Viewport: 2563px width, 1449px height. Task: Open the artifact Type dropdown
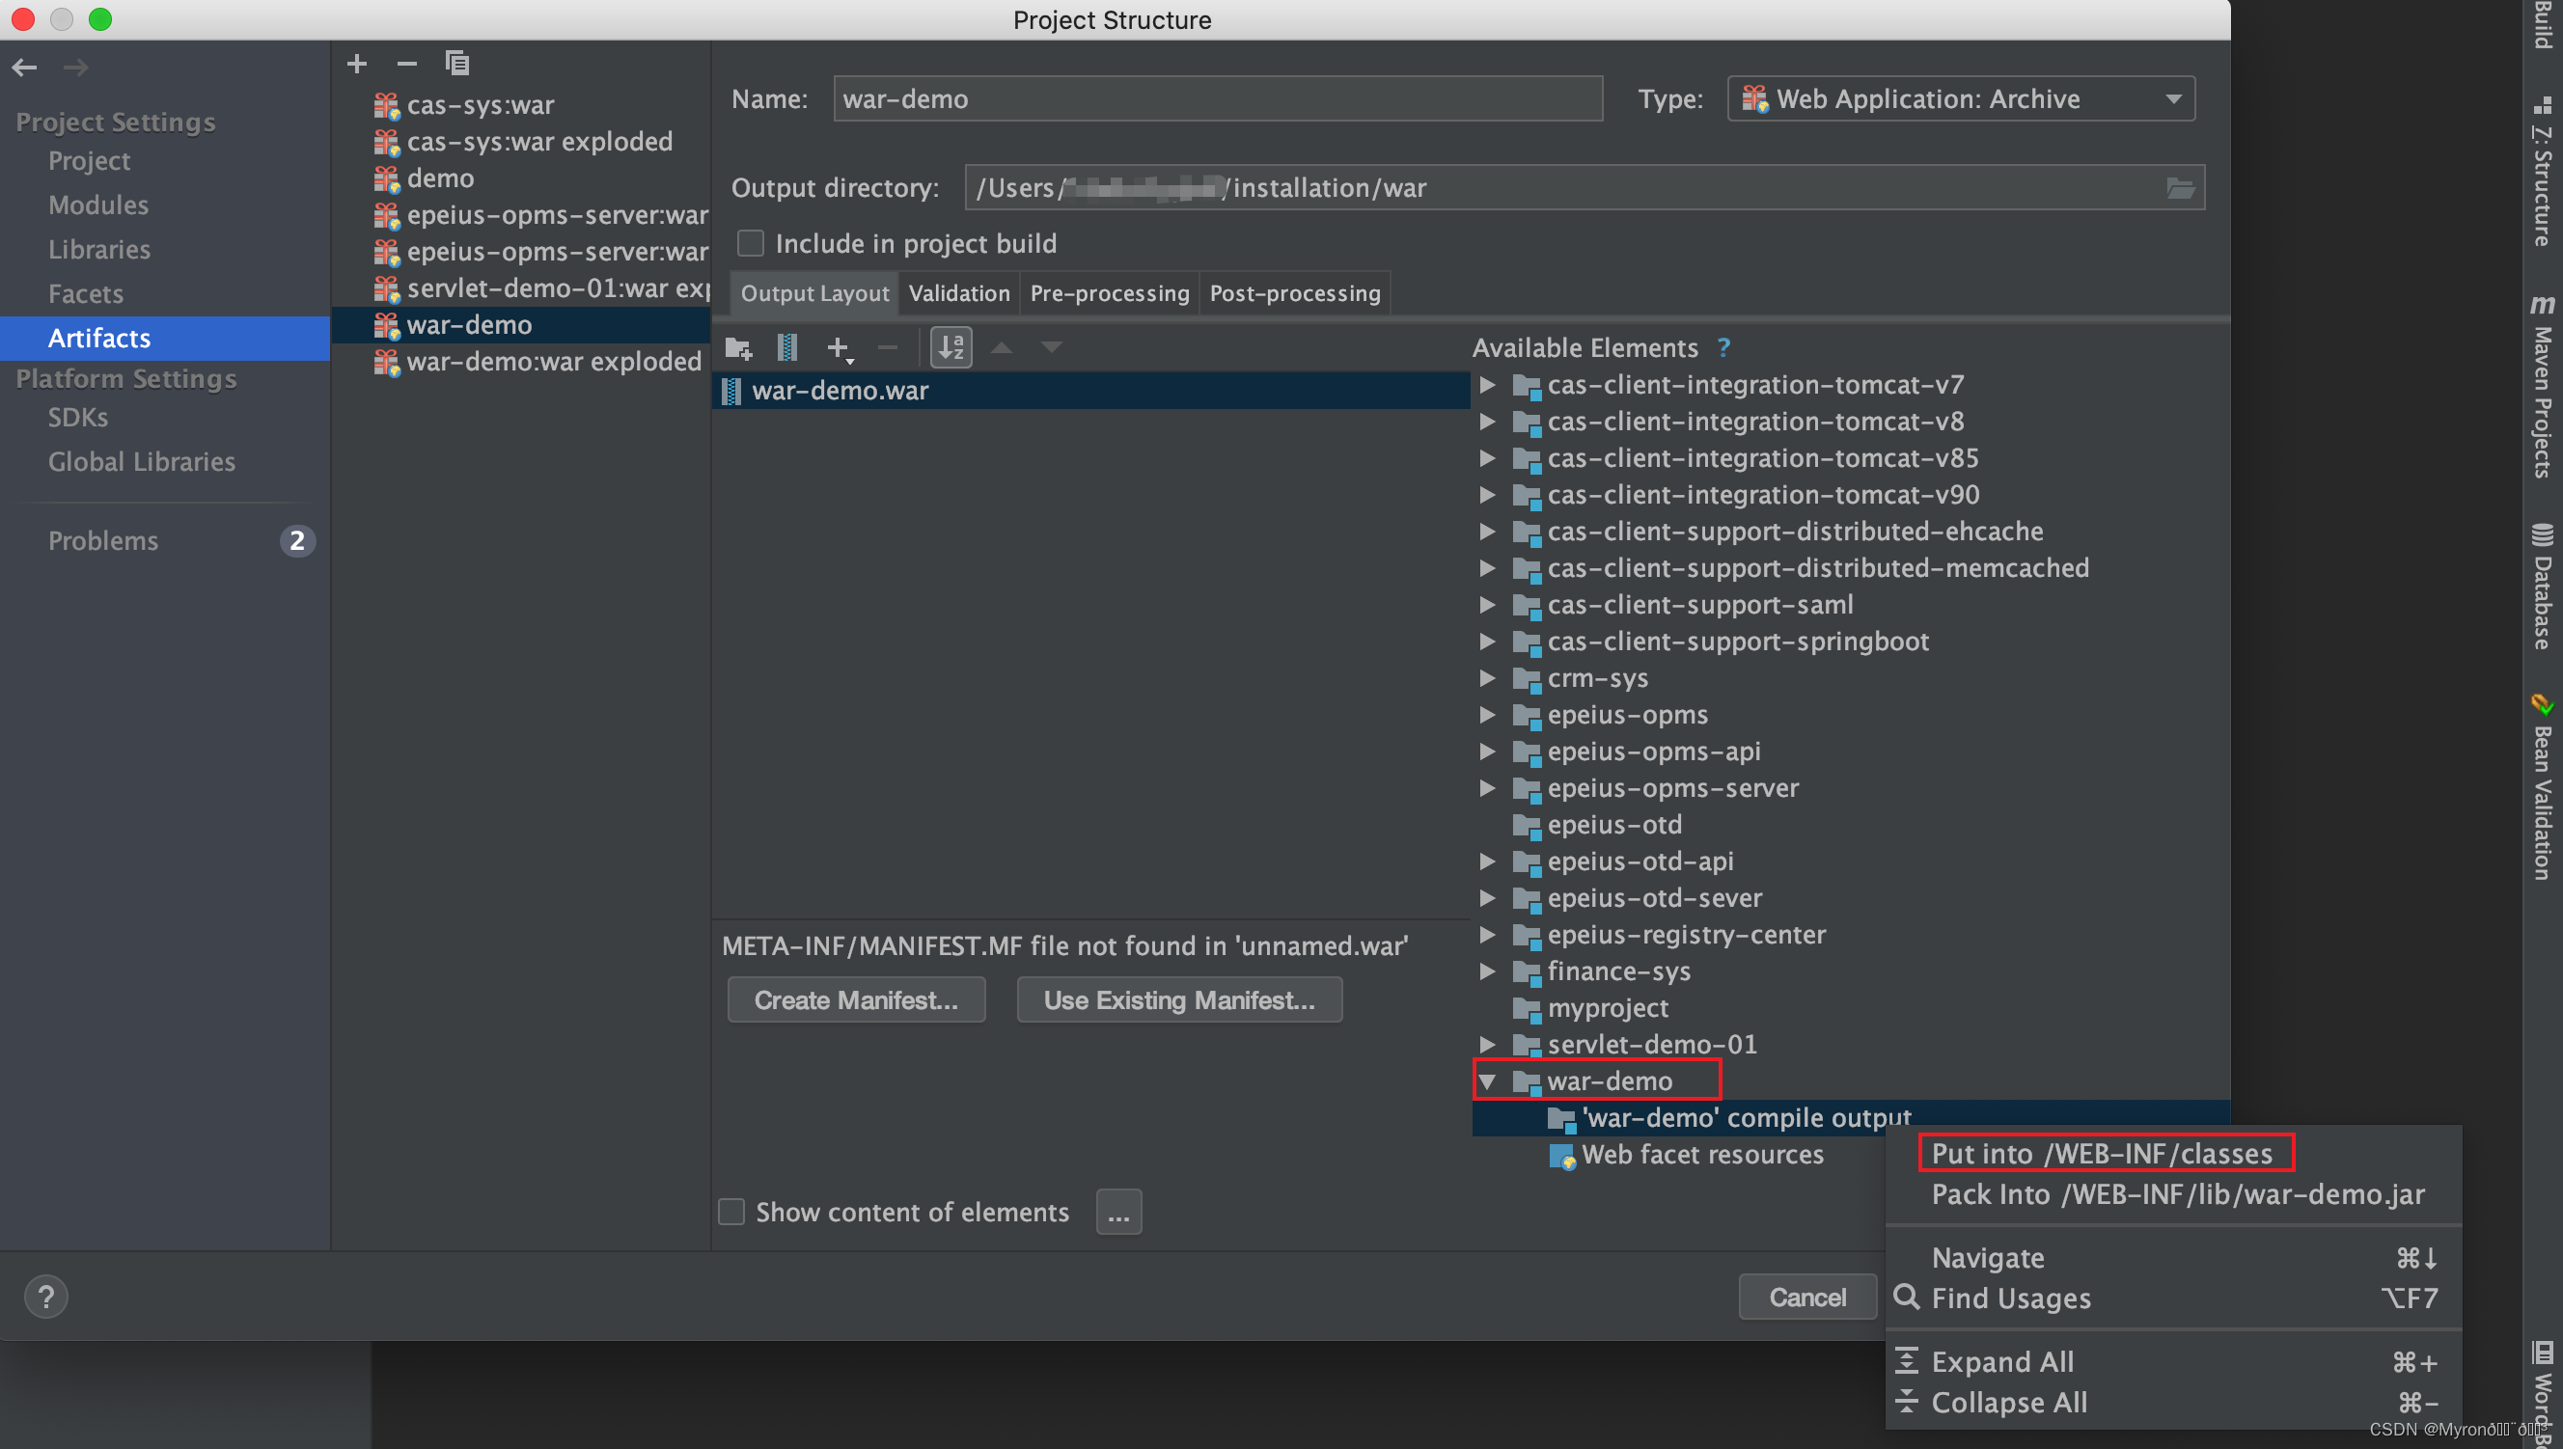1960,98
